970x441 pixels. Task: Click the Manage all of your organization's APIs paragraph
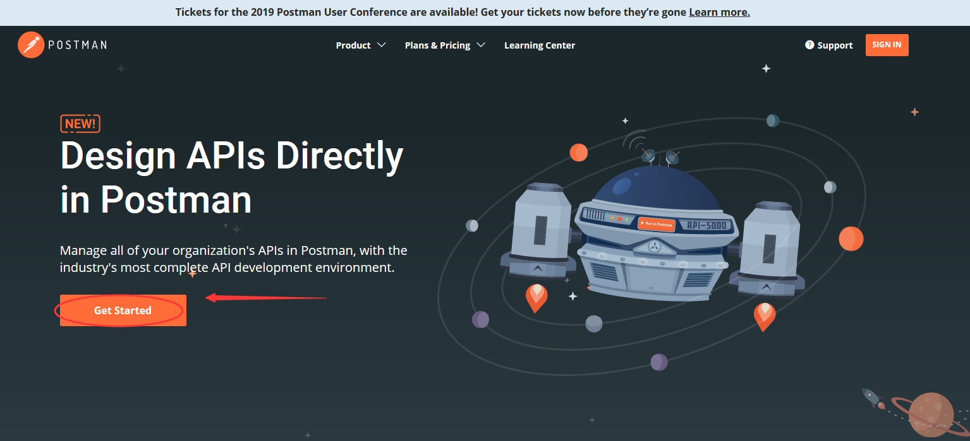pyautogui.click(x=234, y=259)
